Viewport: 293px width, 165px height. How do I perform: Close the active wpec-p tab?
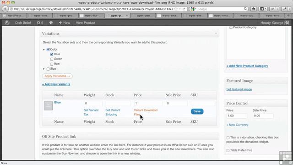click(x=127, y=16)
